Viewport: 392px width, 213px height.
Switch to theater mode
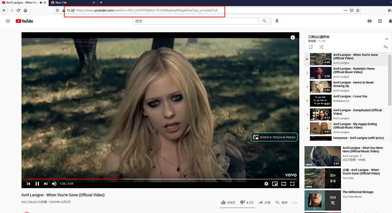[x=284, y=184]
